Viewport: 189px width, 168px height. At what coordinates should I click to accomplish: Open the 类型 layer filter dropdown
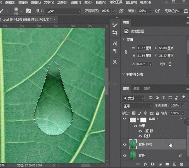pyautogui.click(x=133, y=98)
